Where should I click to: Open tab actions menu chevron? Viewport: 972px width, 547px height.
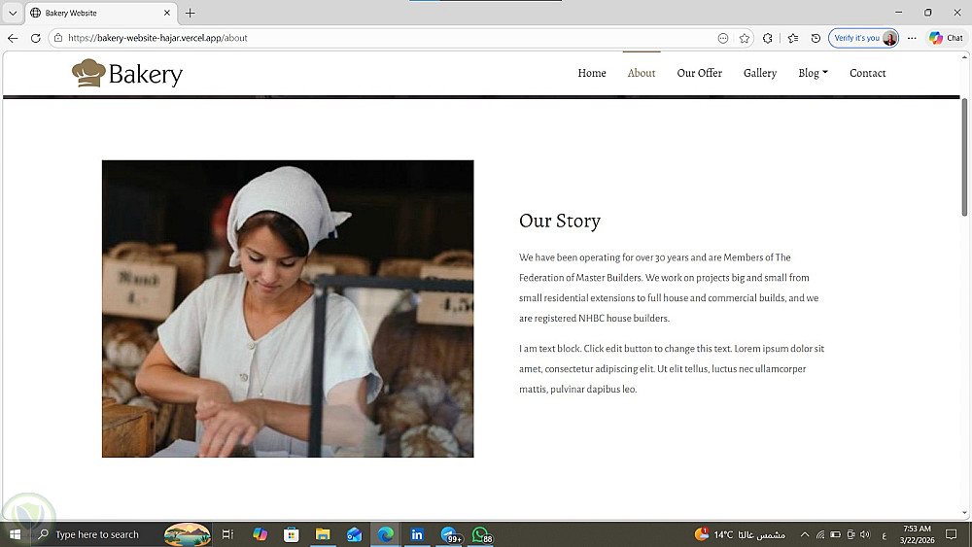[13, 13]
